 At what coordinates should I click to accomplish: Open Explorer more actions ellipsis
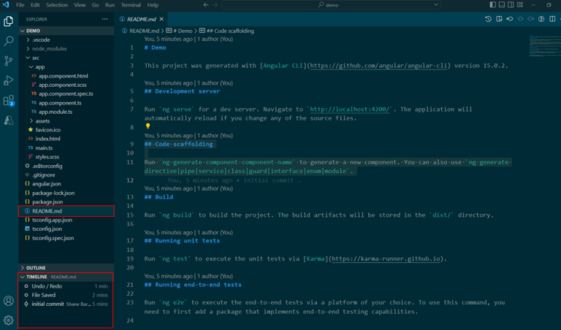[104, 19]
